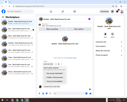The width and height of the screenshot is (127, 102).
Task: Click browser back arrow
Action: pyautogui.click(x=2, y=6)
